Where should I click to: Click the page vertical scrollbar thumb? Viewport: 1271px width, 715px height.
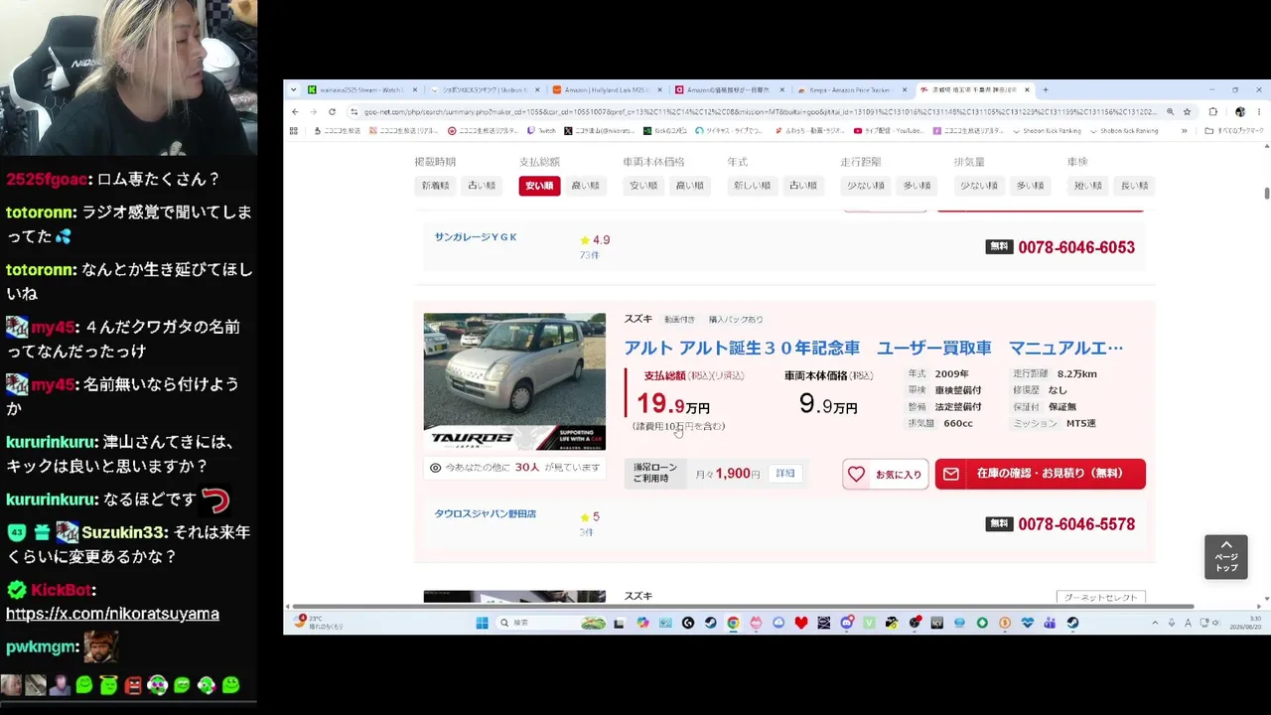[1266, 192]
